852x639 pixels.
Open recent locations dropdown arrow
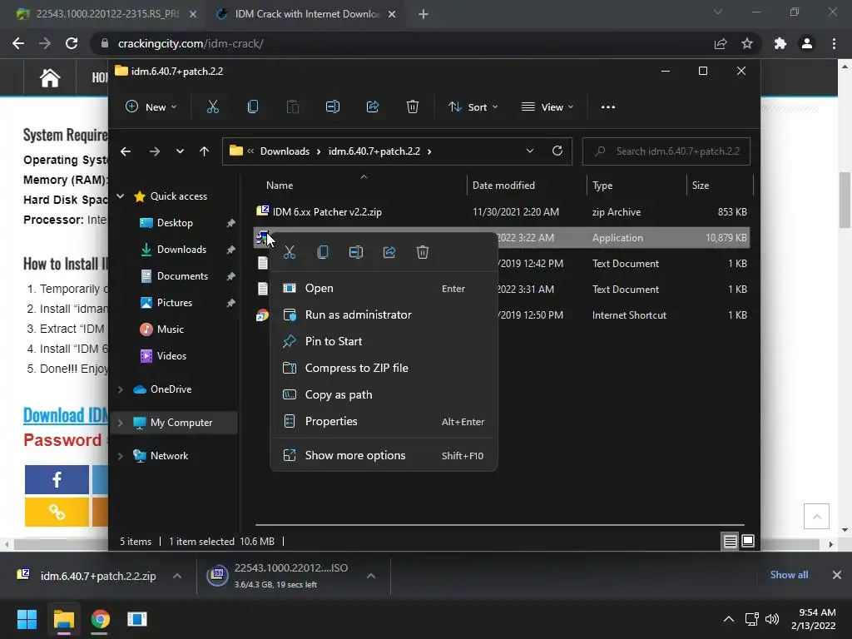(180, 151)
